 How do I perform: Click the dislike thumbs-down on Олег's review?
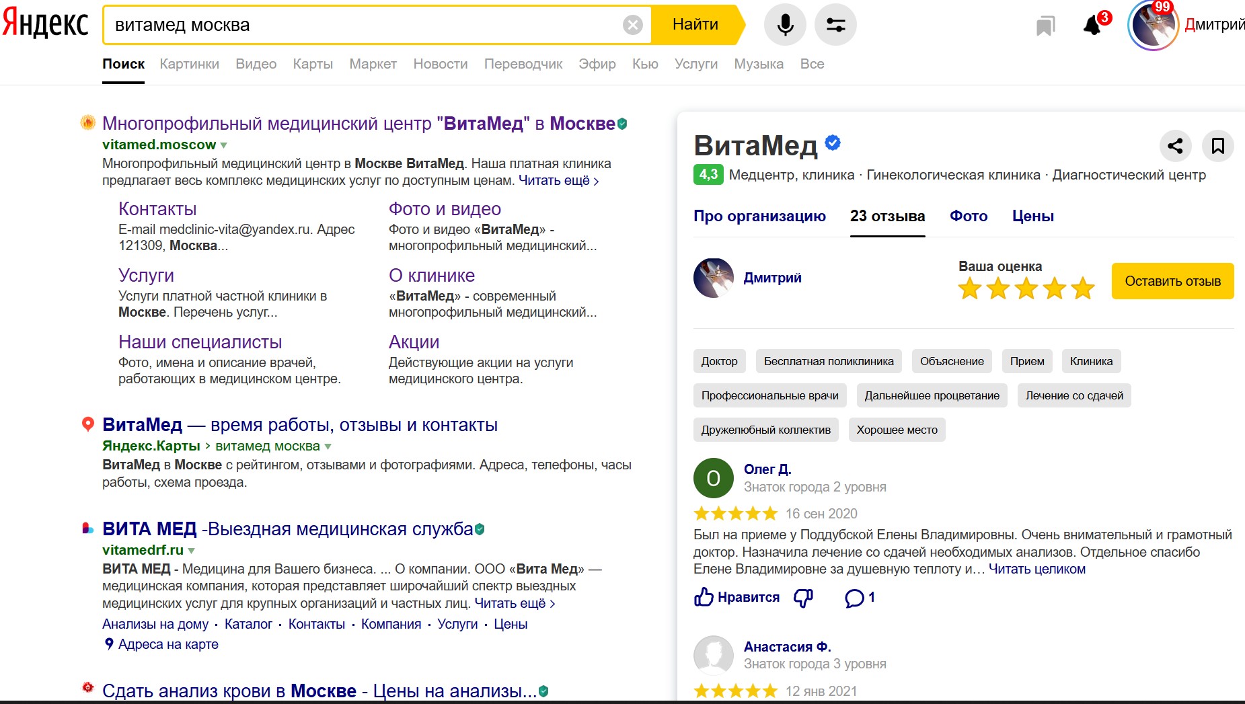pyautogui.click(x=804, y=597)
